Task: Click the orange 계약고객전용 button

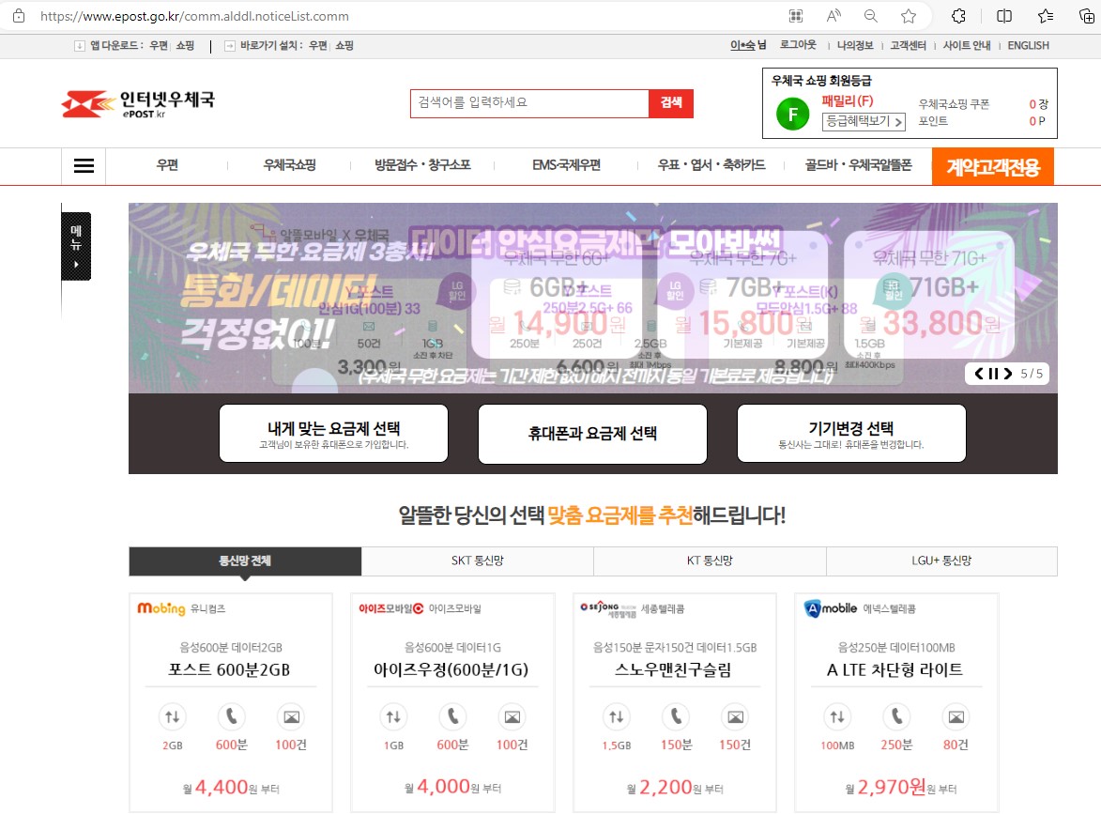Action: [993, 166]
